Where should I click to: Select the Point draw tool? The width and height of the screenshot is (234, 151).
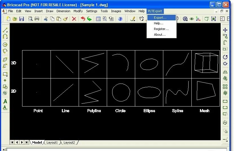(5, 80)
